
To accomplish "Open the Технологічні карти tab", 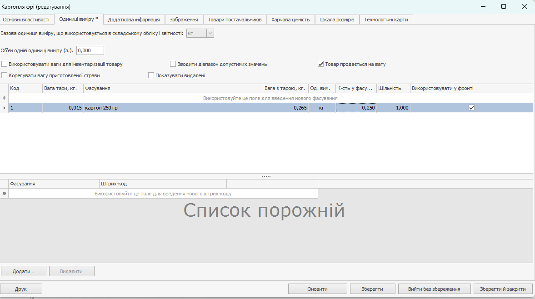I will tap(386, 20).
